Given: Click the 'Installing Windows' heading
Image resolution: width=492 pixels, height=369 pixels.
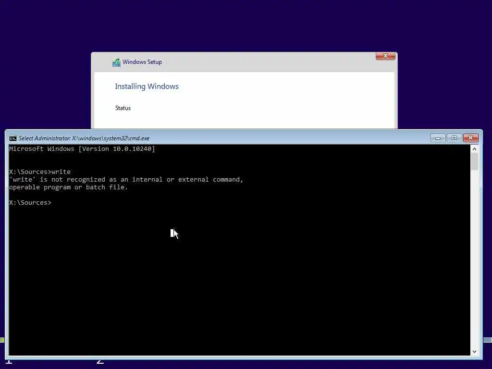Looking at the screenshot, I should coord(147,86).
